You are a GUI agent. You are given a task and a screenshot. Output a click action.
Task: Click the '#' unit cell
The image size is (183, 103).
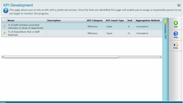129,26
